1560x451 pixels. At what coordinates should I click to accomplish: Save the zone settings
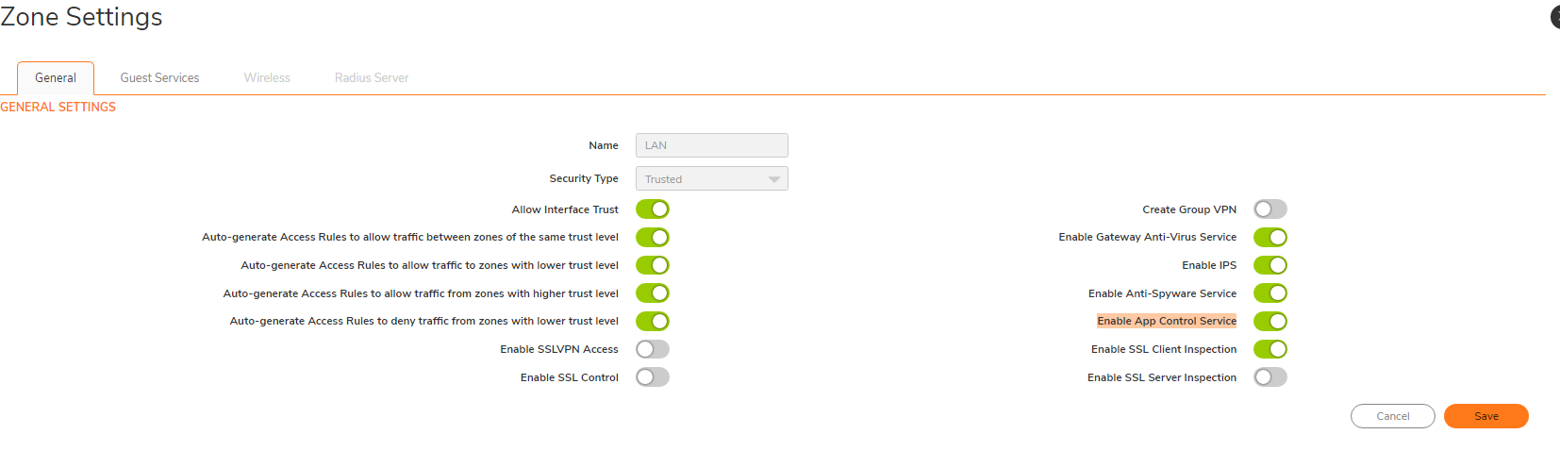[1485, 416]
